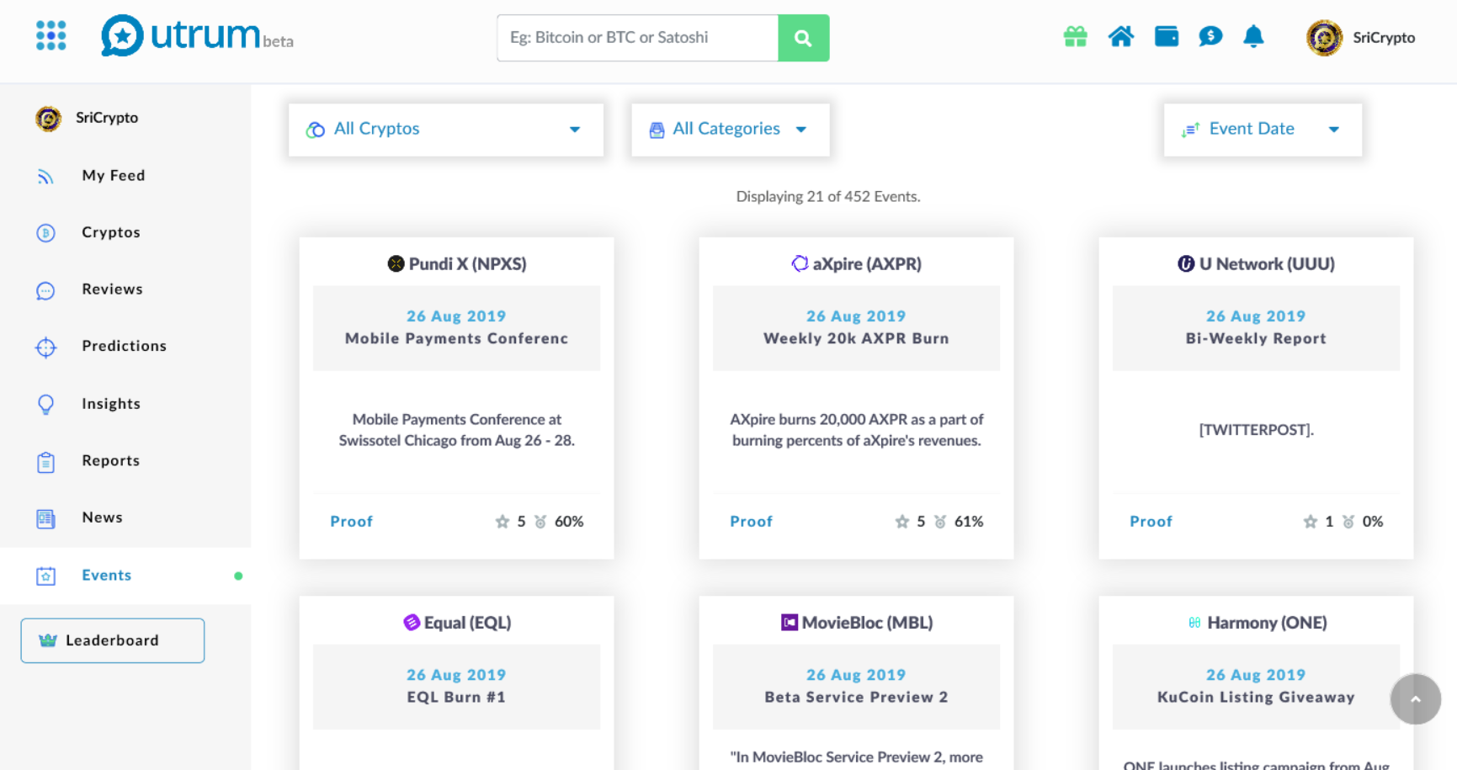This screenshot has height=770, width=1457.
Task: Select the Predictions sidebar item
Action: pyautogui.click(x=124, y=346)
